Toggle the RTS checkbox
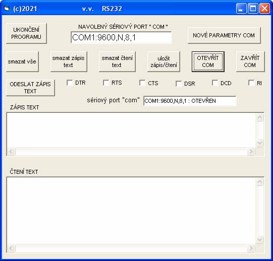Screen dimensions: 273x261 (x=106, y=83)
